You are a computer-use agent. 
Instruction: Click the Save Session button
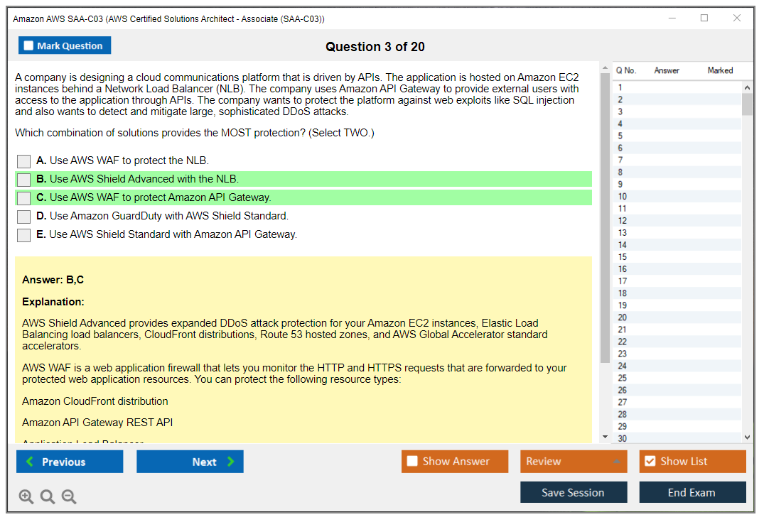574,492
